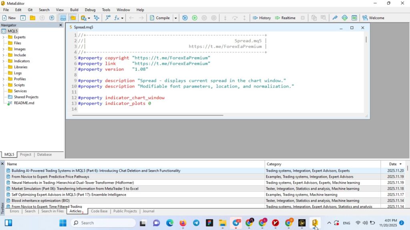Click the blue play start-profiling icon
This screenshot has width=410, height=230.
tap(185, 18)
